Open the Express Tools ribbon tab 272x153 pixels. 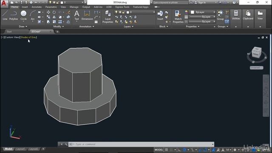pyautogui.click(x=122, y=7)
